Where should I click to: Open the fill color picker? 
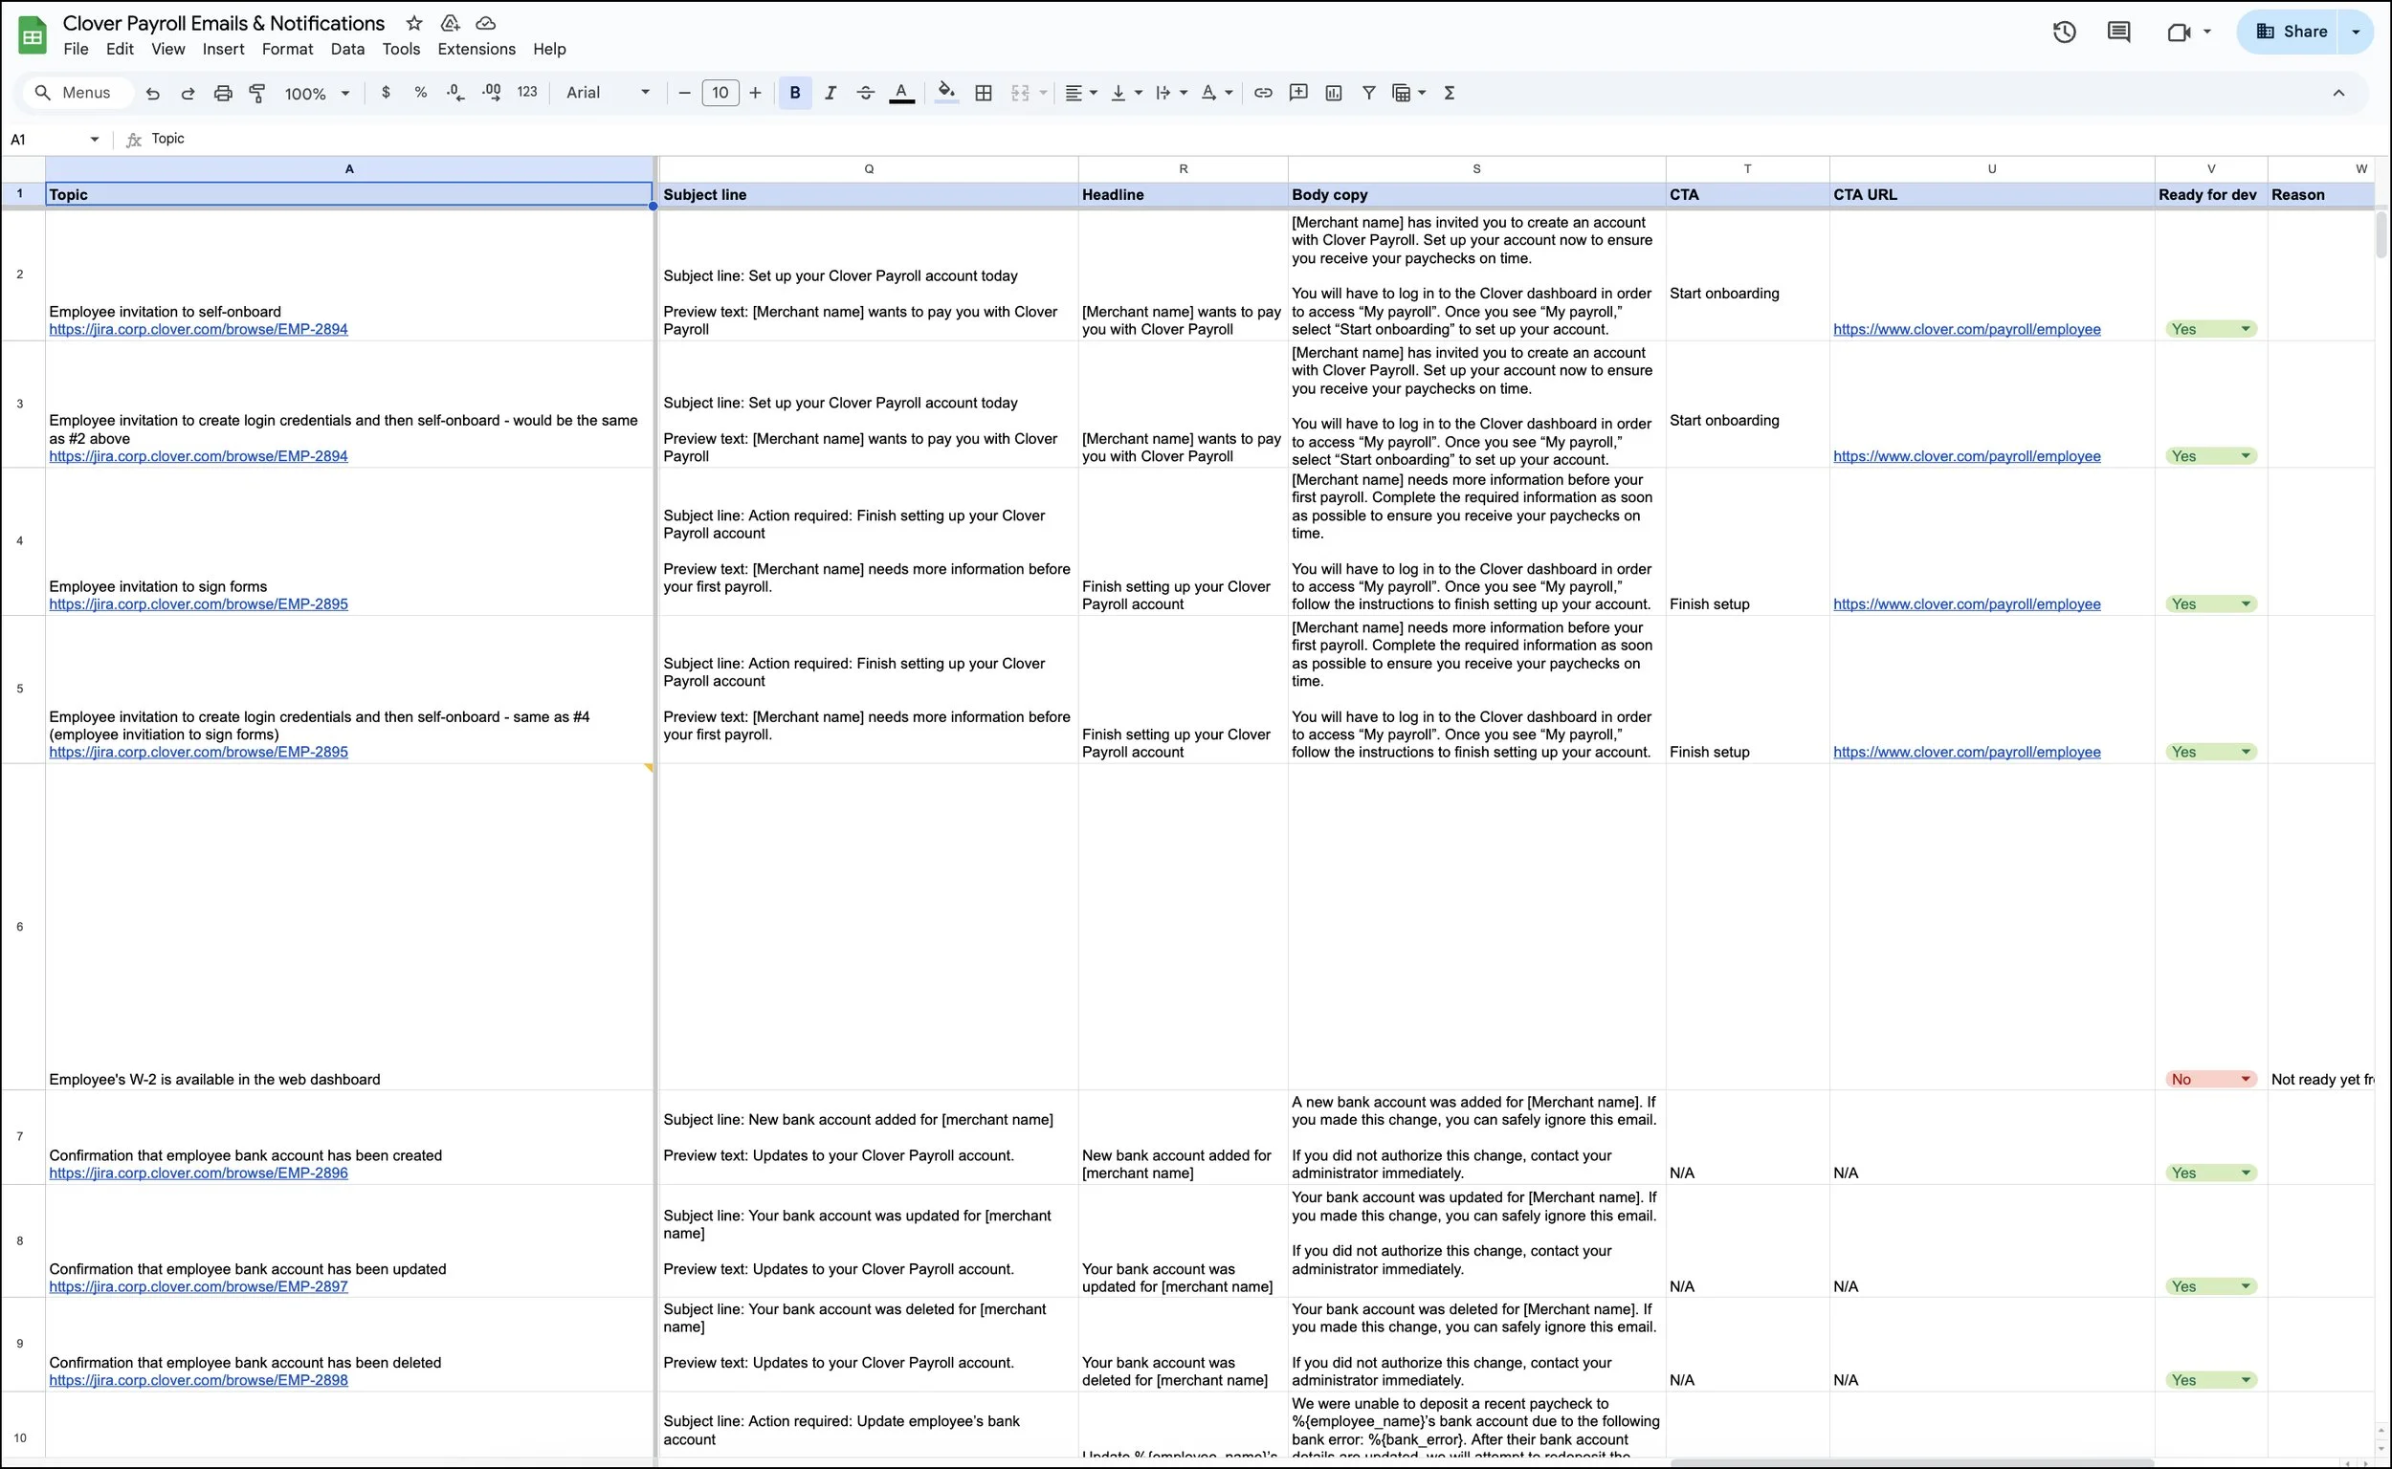pos(945,94)
